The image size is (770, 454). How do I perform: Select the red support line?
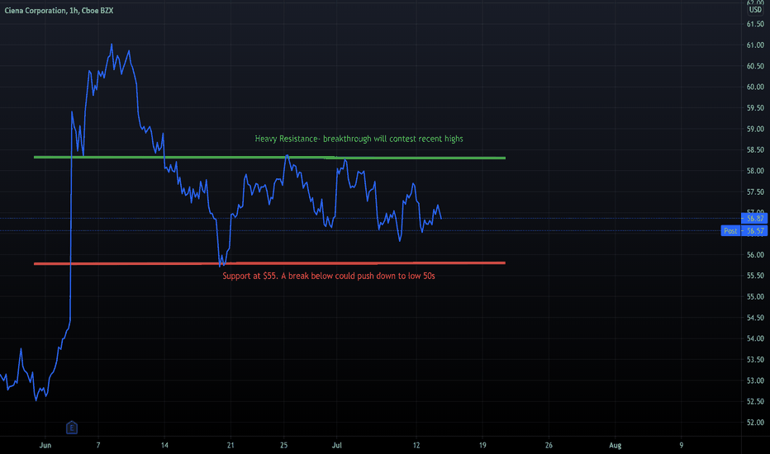[x=269, y=263]
